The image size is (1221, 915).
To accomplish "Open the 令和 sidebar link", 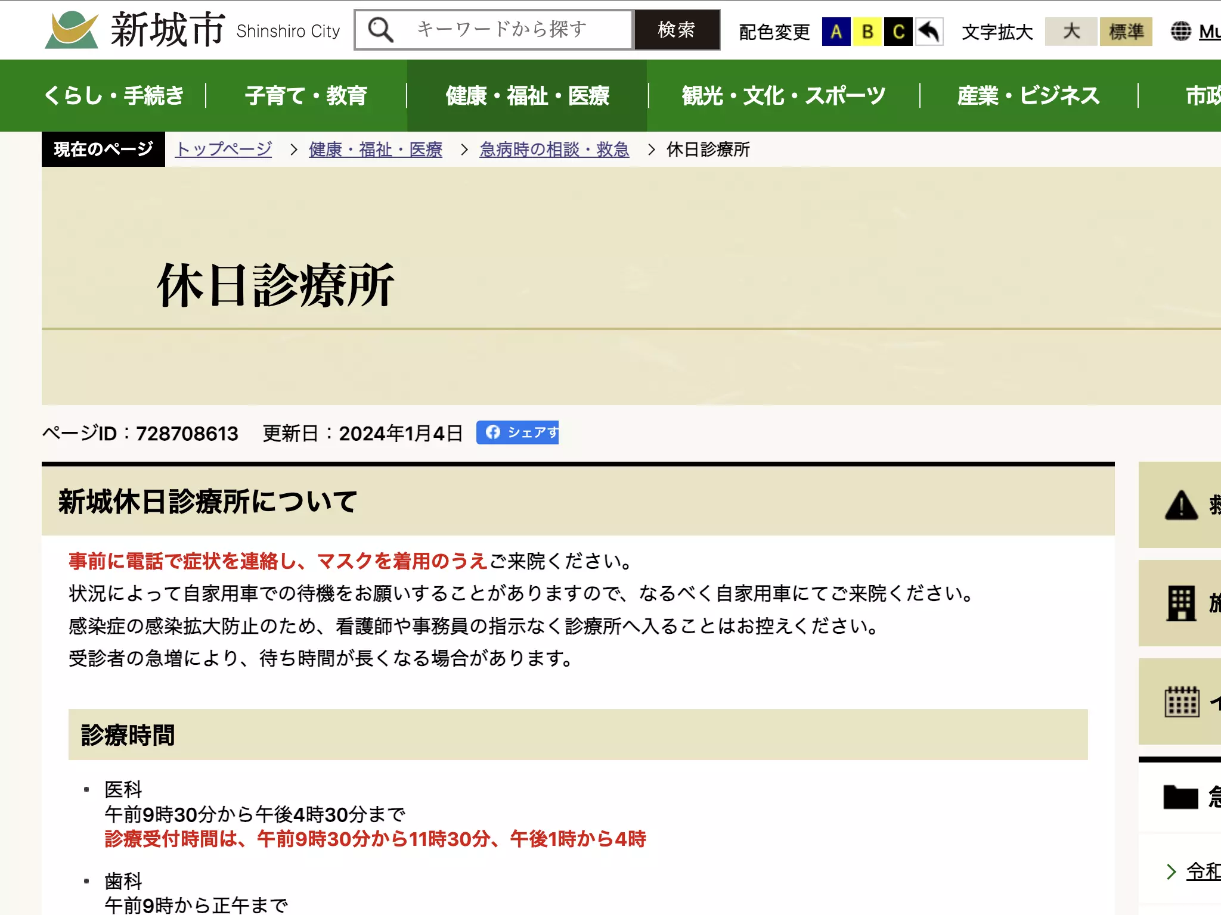I will 1203,872.
